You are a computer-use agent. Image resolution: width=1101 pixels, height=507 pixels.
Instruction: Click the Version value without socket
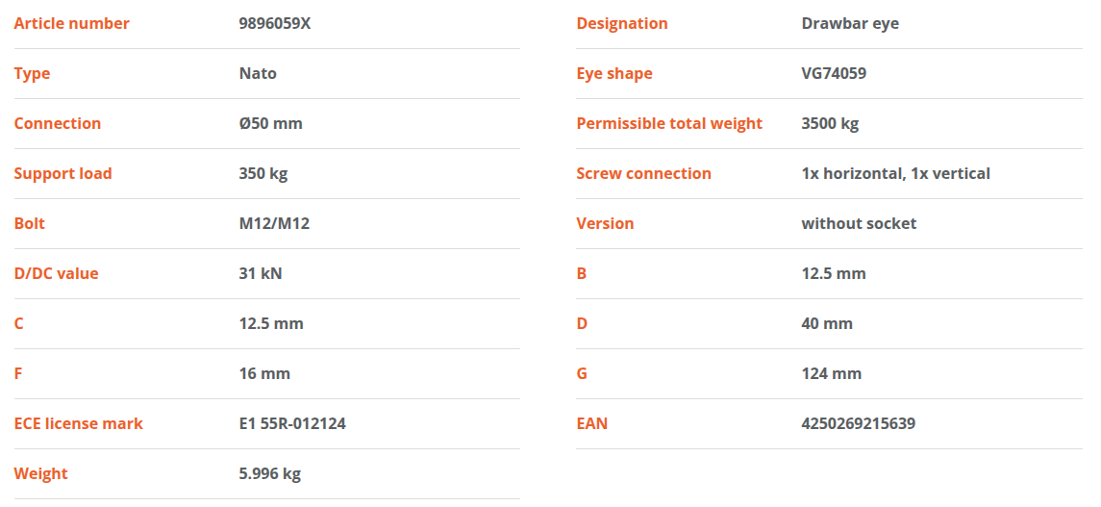[859, 223]
